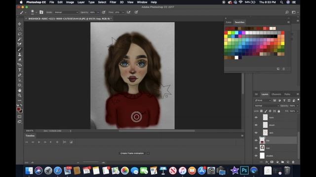Select the hair layer thumbnail

262,148
